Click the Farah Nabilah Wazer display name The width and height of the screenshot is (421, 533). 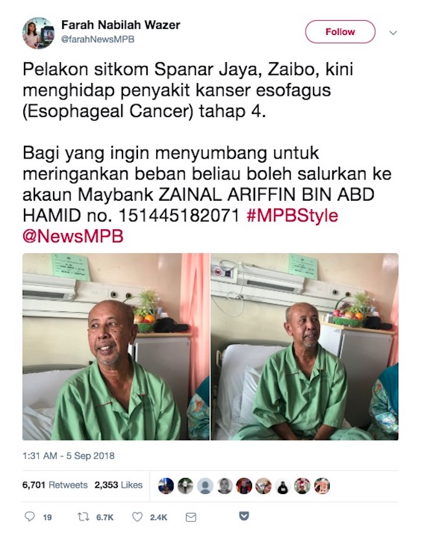120,25
